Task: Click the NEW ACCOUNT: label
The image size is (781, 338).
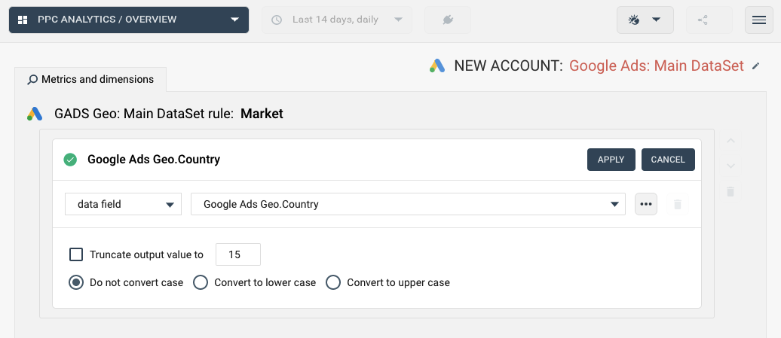Action: pyautogui.click(x=509, y=65)
